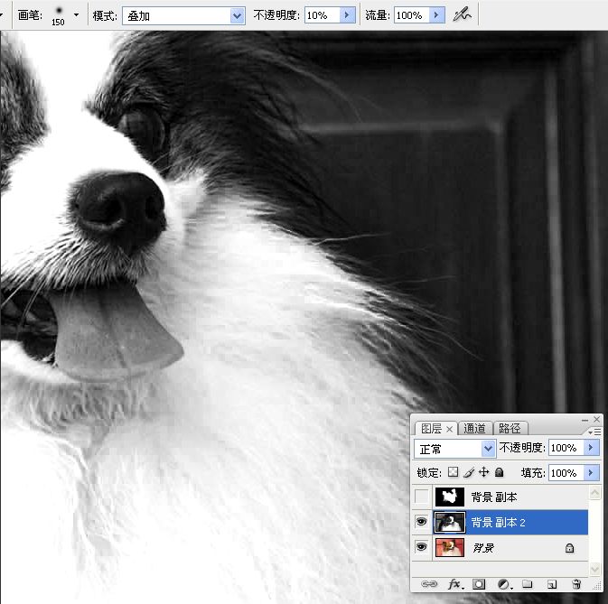
Task: Open the brush opacity slider arrow
Action: point(348,15)
